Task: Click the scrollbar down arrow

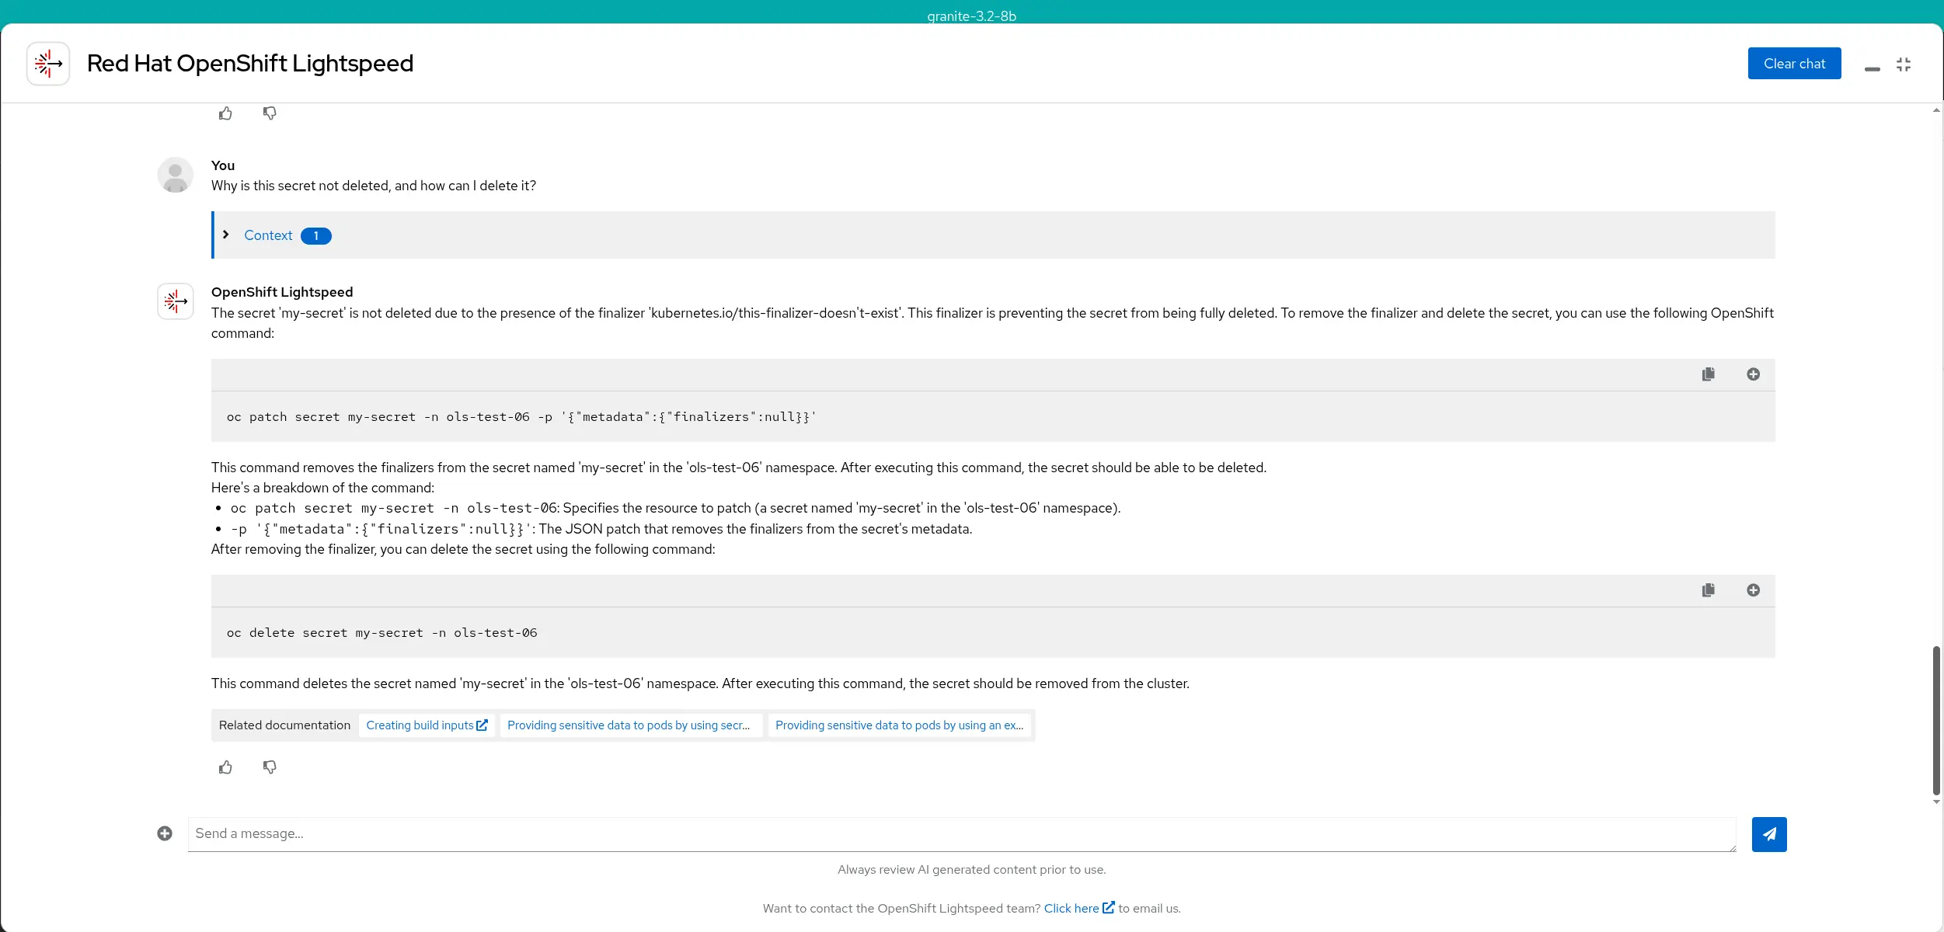Action: [x=1936, y=802]
